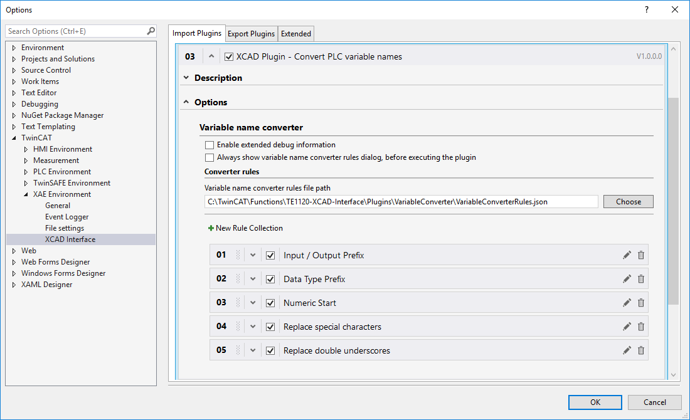This screenshot has height=420, width=690.
Task: Toggle Data Type Prefix rule checkbox
Action: pos(270,279)
